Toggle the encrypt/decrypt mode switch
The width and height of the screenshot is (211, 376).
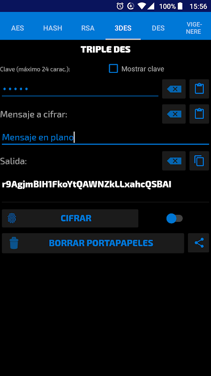click(174, 219)
